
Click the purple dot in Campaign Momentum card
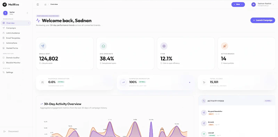[x=190, y=82]
